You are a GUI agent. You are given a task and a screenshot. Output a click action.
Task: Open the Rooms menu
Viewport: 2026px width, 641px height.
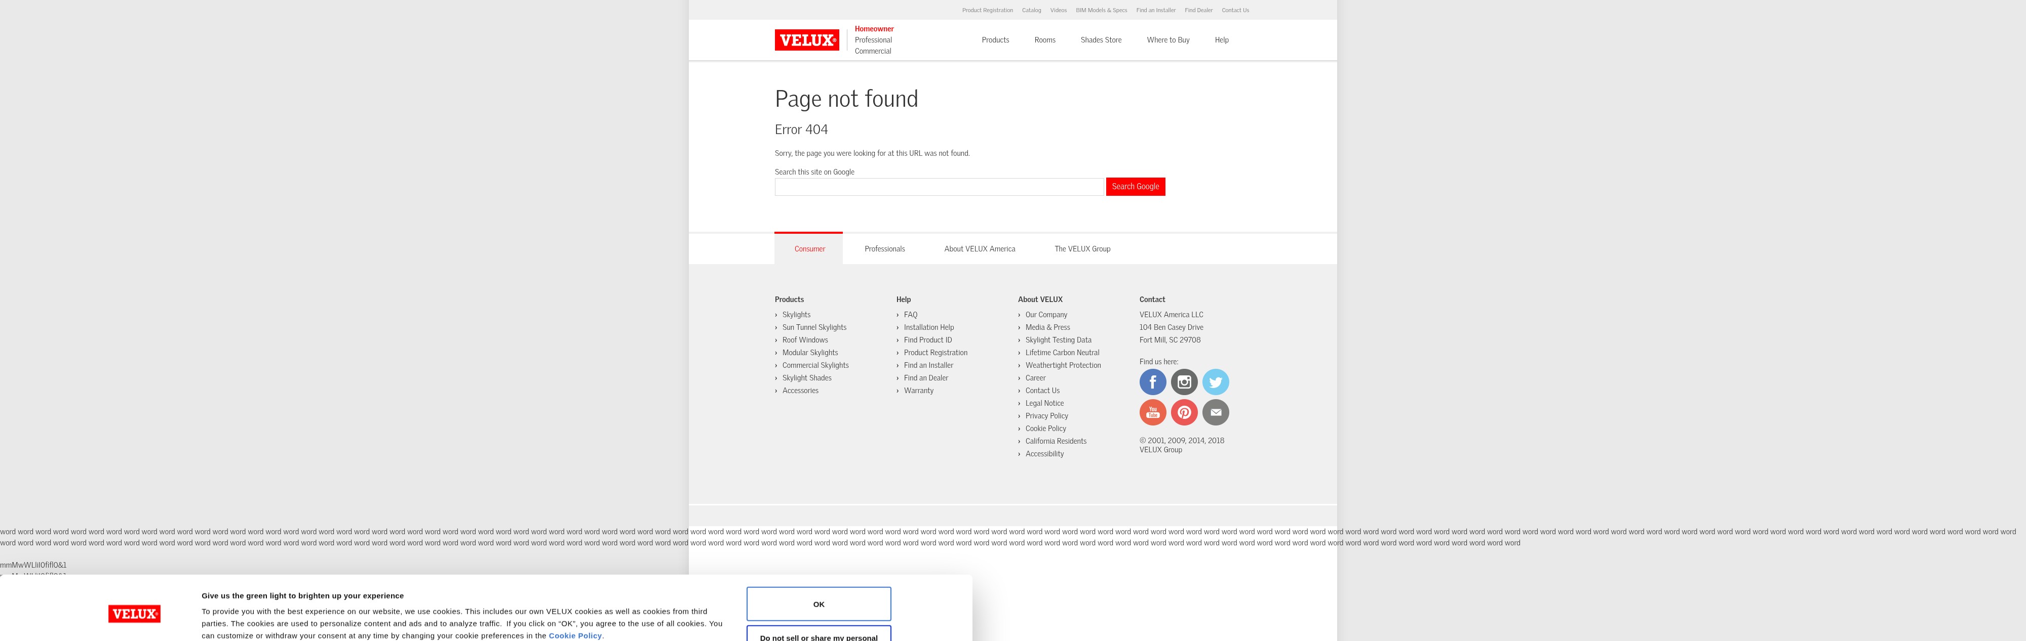pos(1044,40)
